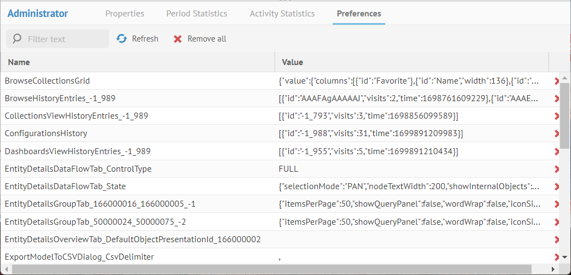This screenshot has width=571, height=275.
Task: Remove the EntityDetailsDataFlowTab_ControlType preference
Action: [557, 169]
